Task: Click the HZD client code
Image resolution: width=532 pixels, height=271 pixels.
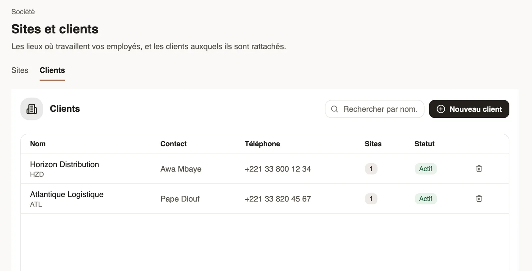Action: pos(37,174)
